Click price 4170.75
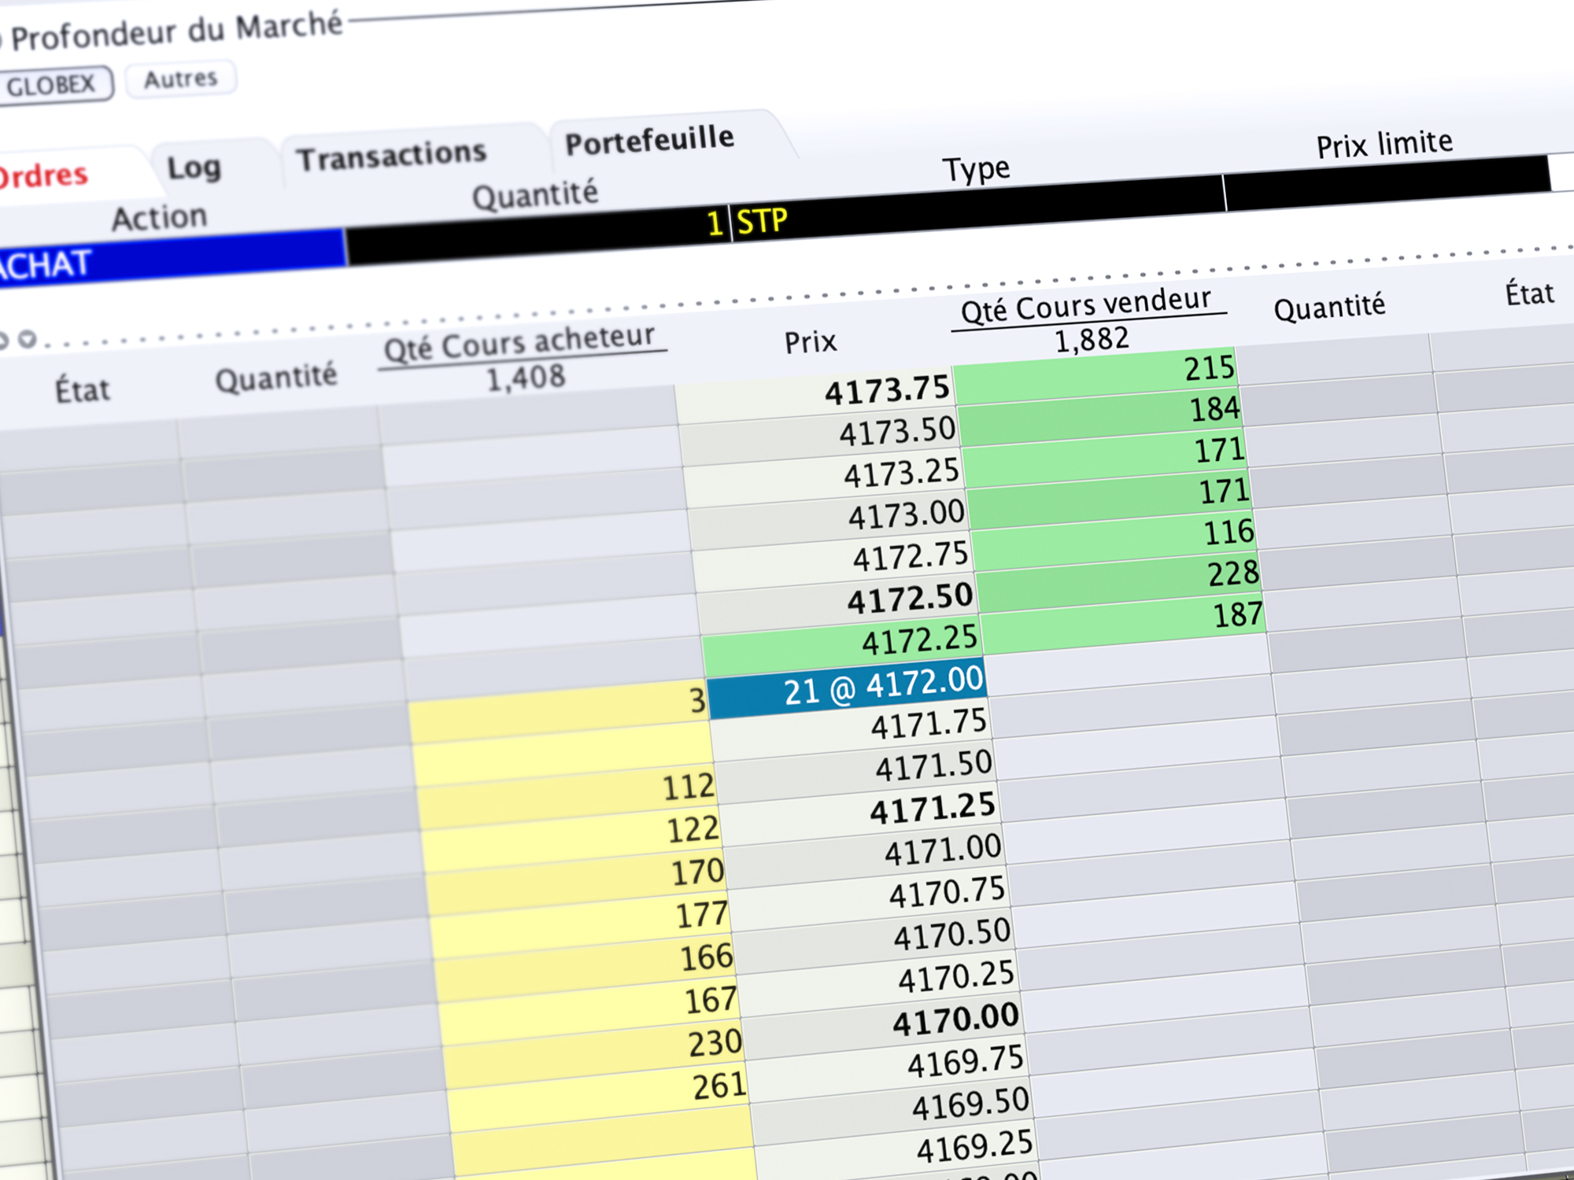 (x=948, y=894)
